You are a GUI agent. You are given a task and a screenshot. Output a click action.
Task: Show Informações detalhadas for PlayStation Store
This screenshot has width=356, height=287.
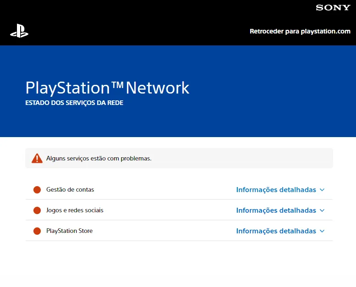click(x=276, y=231)
